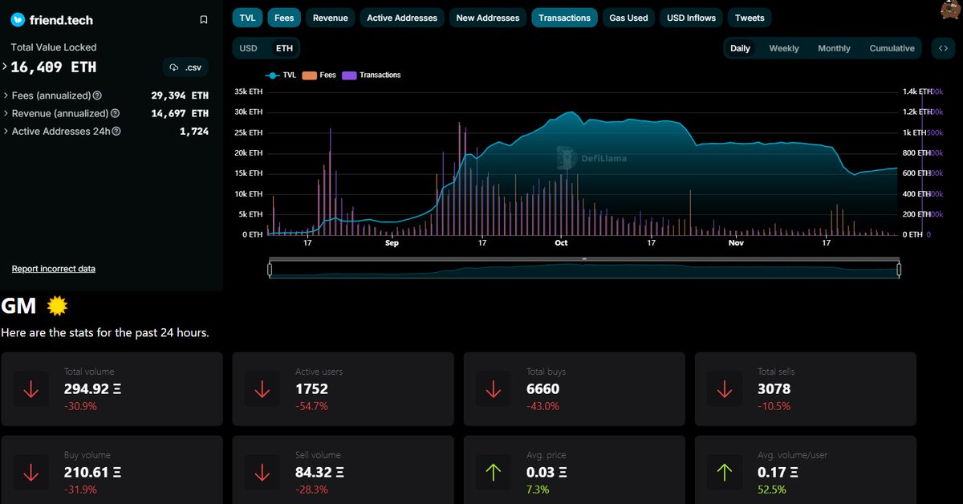963x504 pixels.
Task: Click the Sep label on chart axis
Action: (x=392, y=242)
